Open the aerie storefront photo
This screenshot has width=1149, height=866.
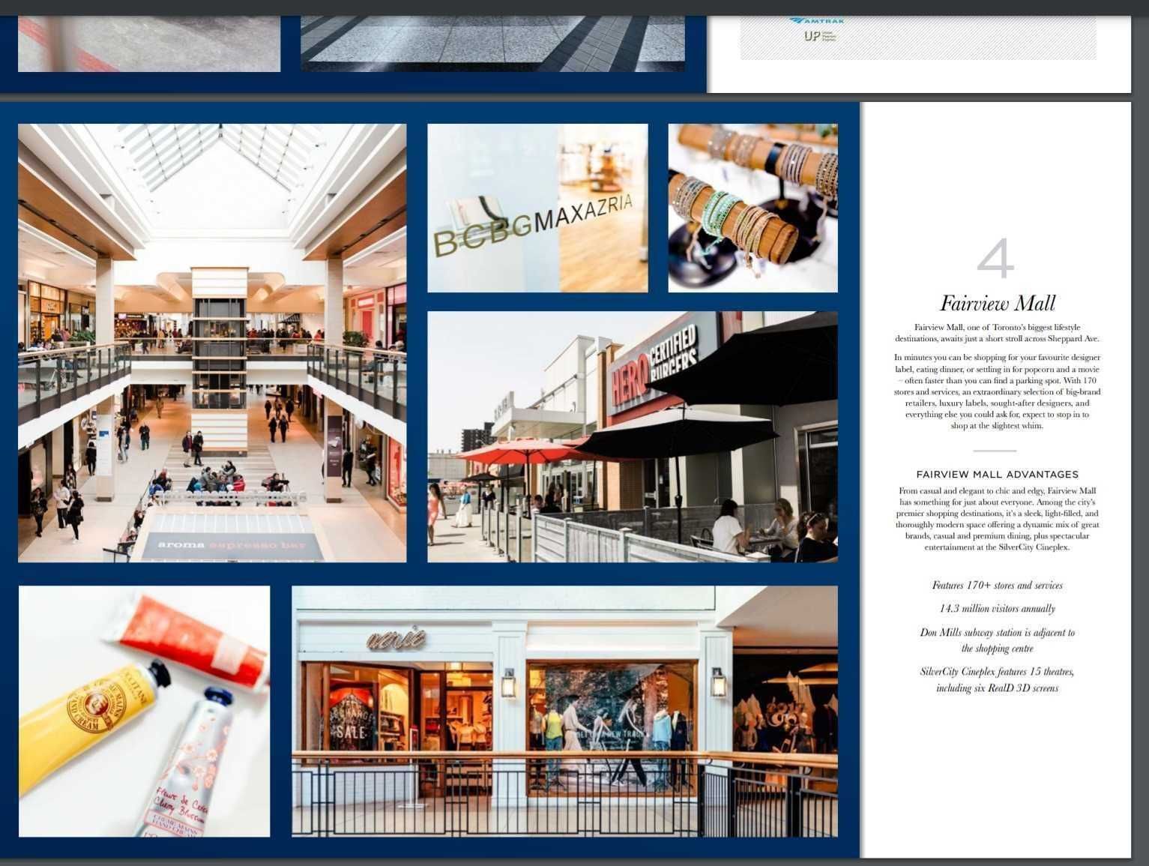[564, 711]
